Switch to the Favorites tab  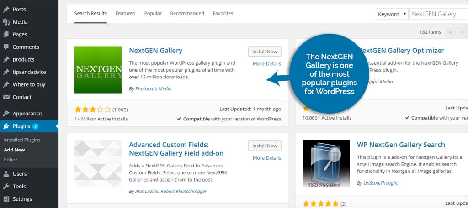[x=223, y=13]
